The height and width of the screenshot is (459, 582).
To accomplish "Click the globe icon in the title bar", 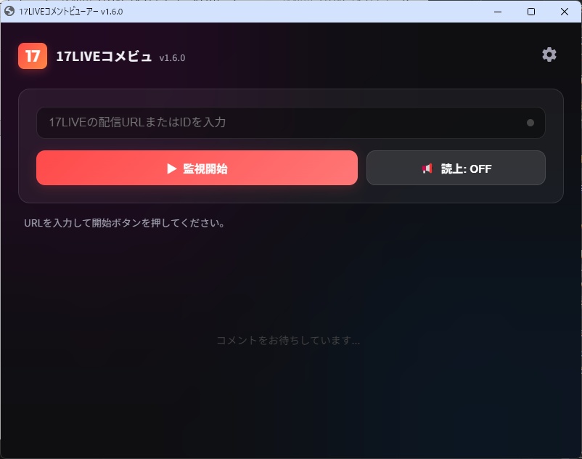I will (9, 11).
